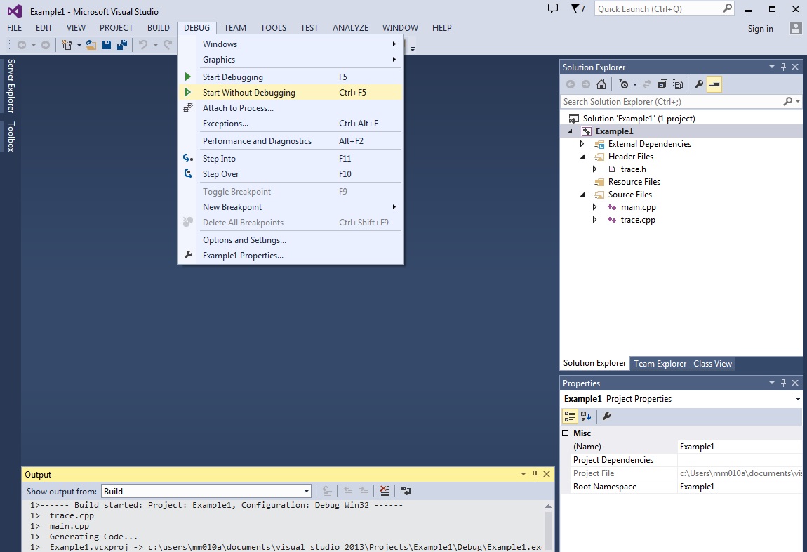Click the Undo arrow icon
Screen dimensions: 807x552
(x=143, y=46)
